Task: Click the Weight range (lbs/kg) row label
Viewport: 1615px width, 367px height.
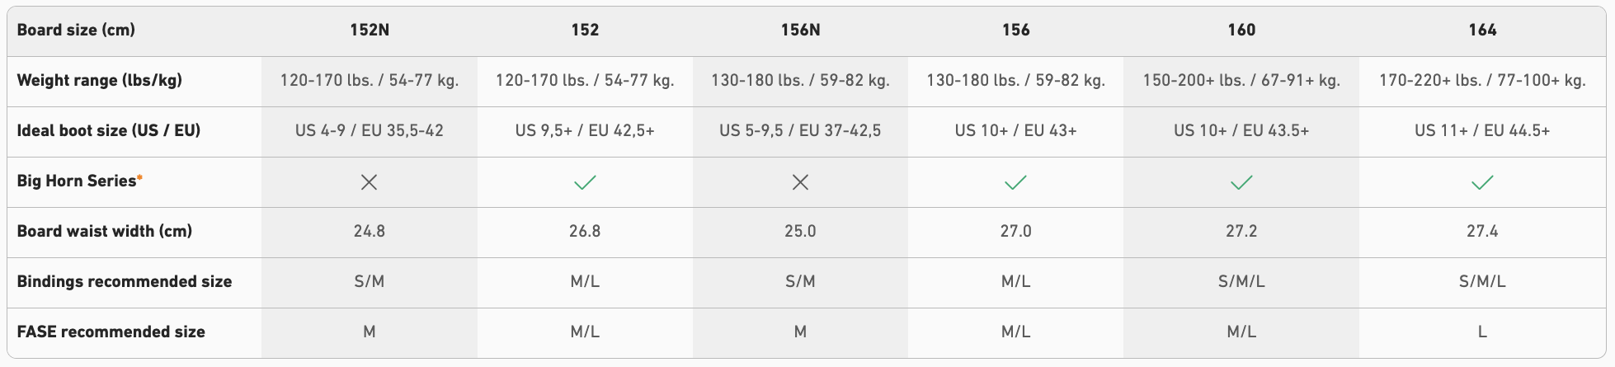Action: tap(99, 81)
